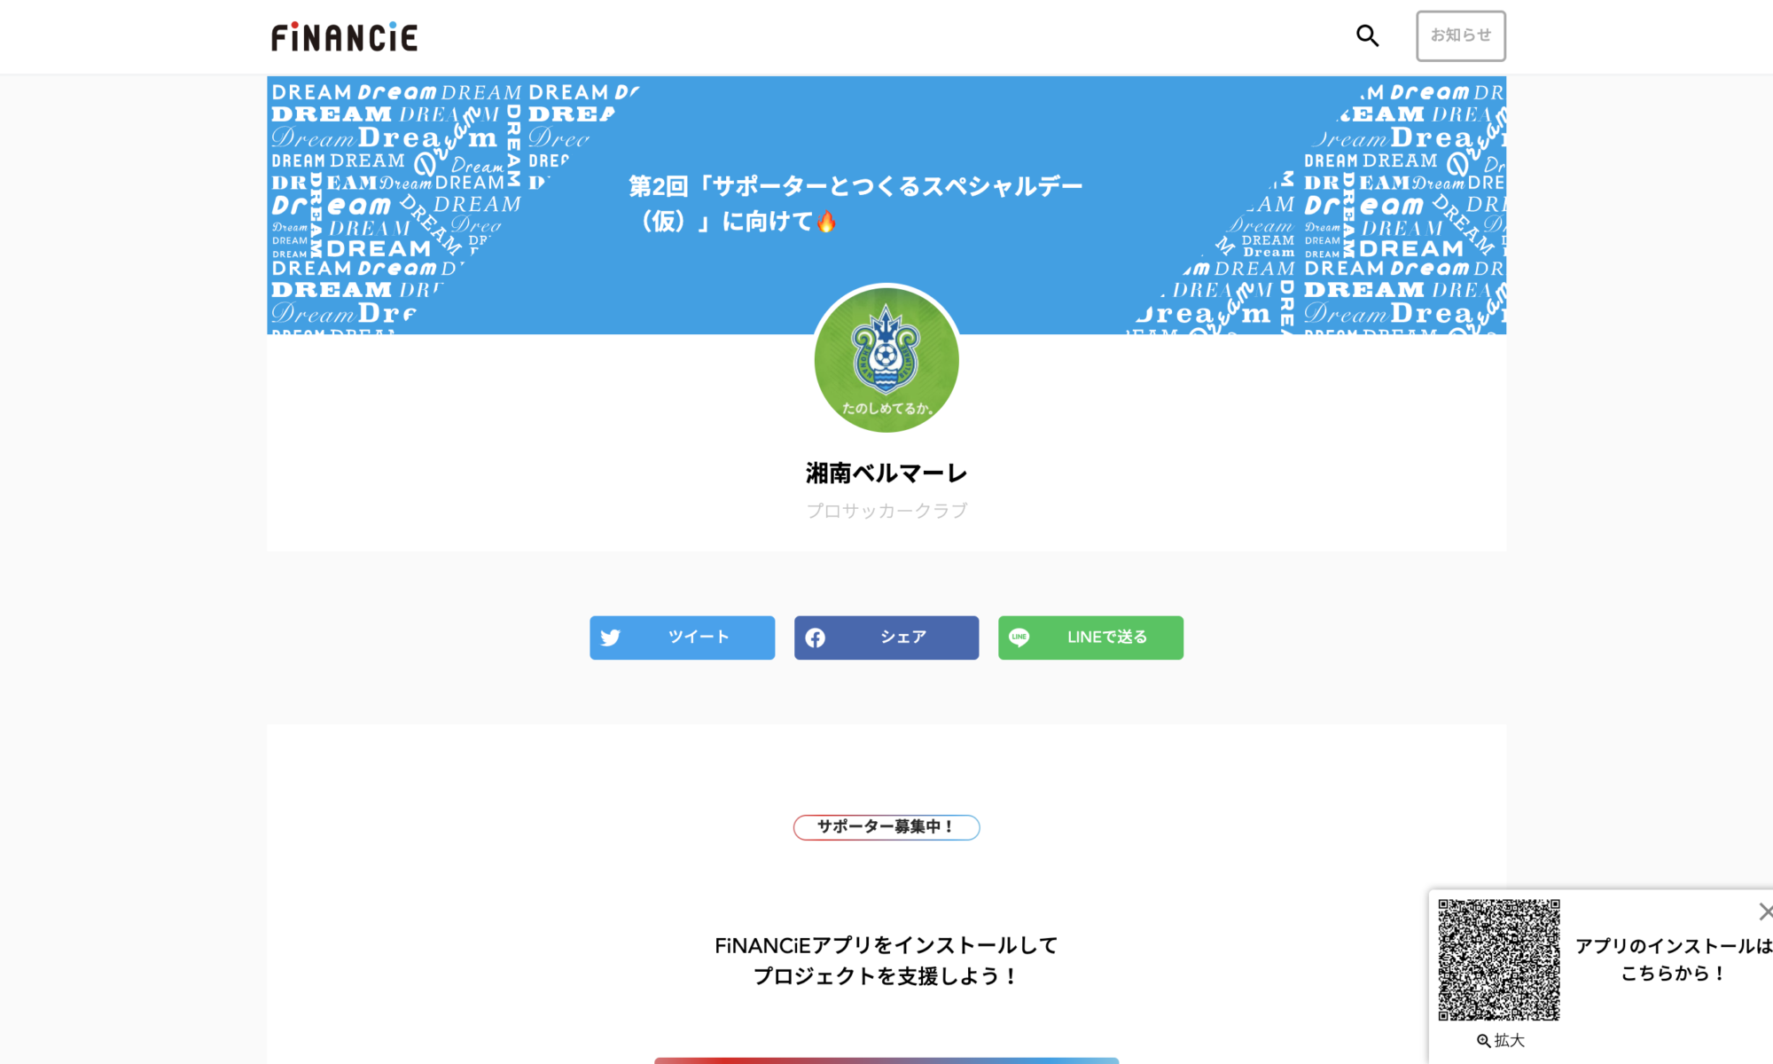The width and height of the screenshot is (1773, 1064).
Task: Click the LINE icon on the green button
Action: point(1020,637)
